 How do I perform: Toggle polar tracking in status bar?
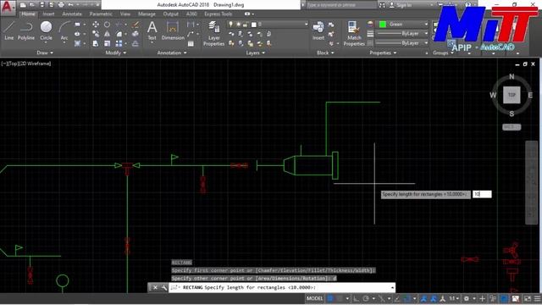(366, 298)
